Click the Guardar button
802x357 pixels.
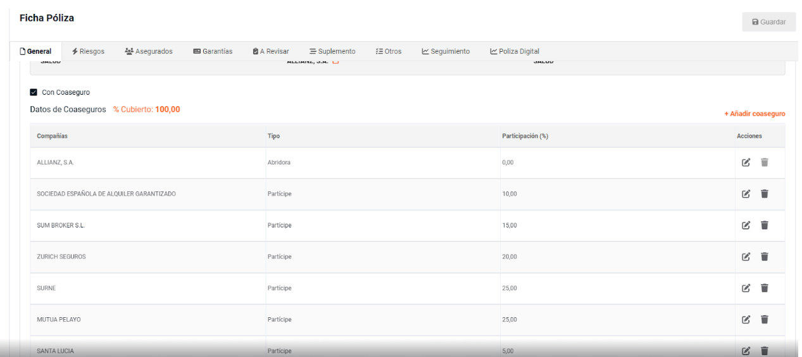769,22
